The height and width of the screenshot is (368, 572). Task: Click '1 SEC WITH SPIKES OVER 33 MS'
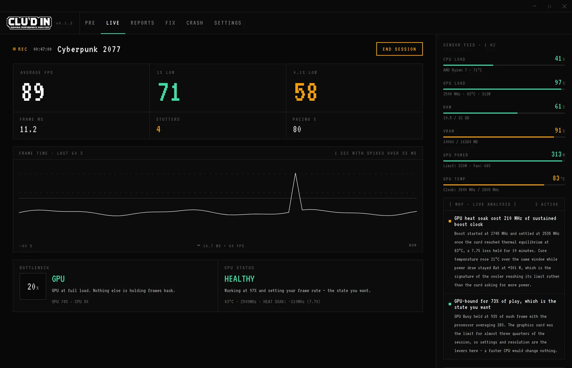[375, 153]
